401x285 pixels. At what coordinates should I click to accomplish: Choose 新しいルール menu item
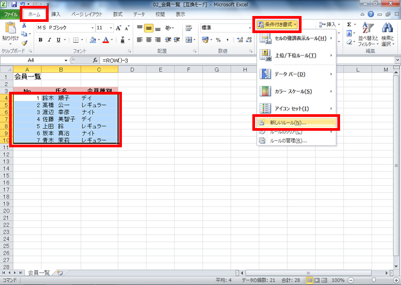pyautogui.click(x=296, y=123)
